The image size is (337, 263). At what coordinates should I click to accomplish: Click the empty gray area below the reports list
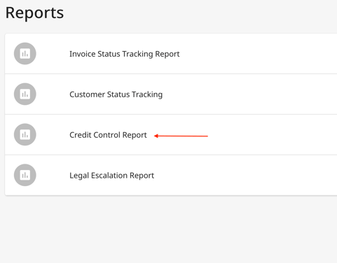(168, 229)
